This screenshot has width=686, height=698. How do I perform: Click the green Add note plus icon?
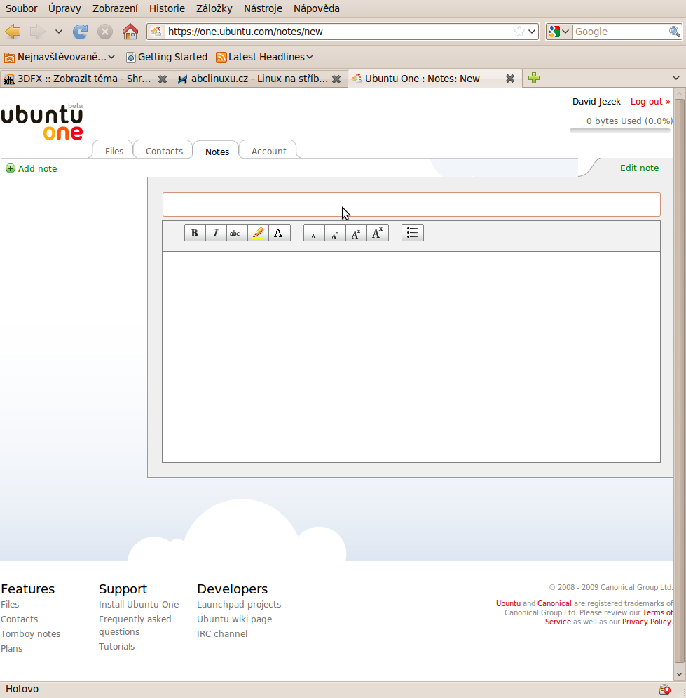[x=11, y=169]
